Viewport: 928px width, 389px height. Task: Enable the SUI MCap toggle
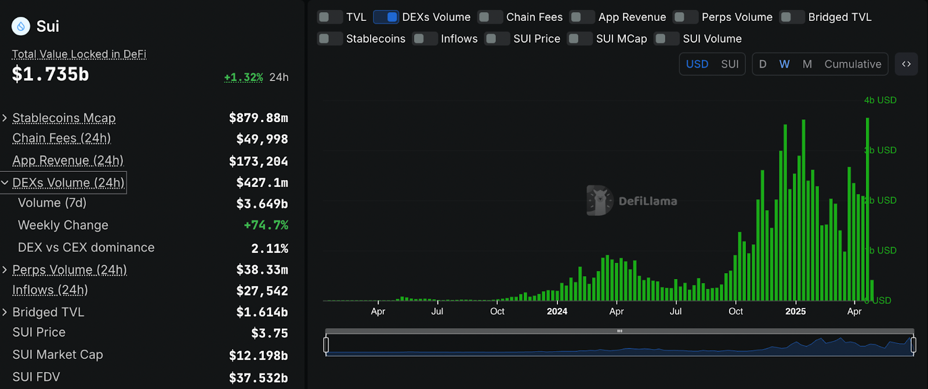tap(579, 39)
